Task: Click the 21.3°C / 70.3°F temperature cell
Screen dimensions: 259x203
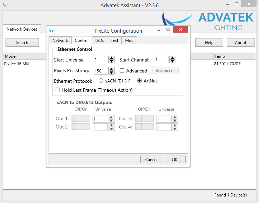Action: (227, 64)
